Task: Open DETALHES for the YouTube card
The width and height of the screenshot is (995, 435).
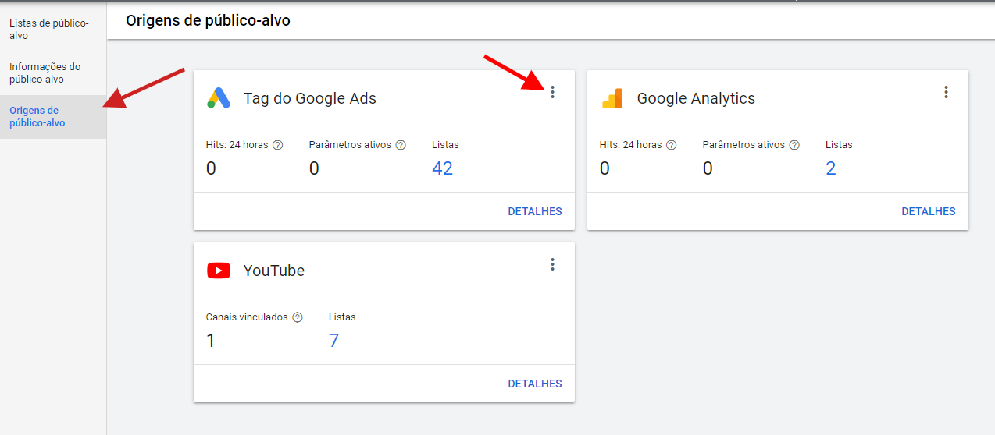Action: coord(534,384)
